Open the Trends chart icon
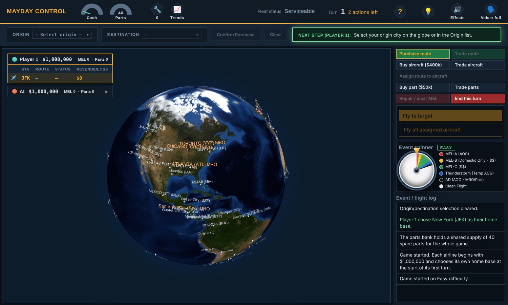The height and width of the screenshot is (305, 508). pos(177,9)
